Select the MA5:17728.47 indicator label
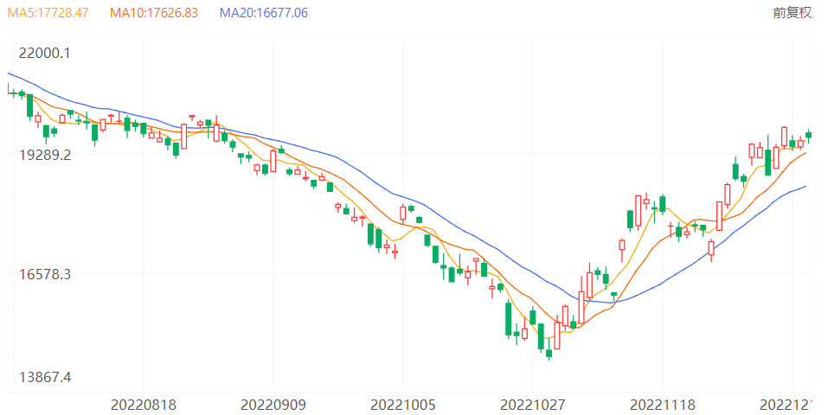 click(x=48, y=13)
